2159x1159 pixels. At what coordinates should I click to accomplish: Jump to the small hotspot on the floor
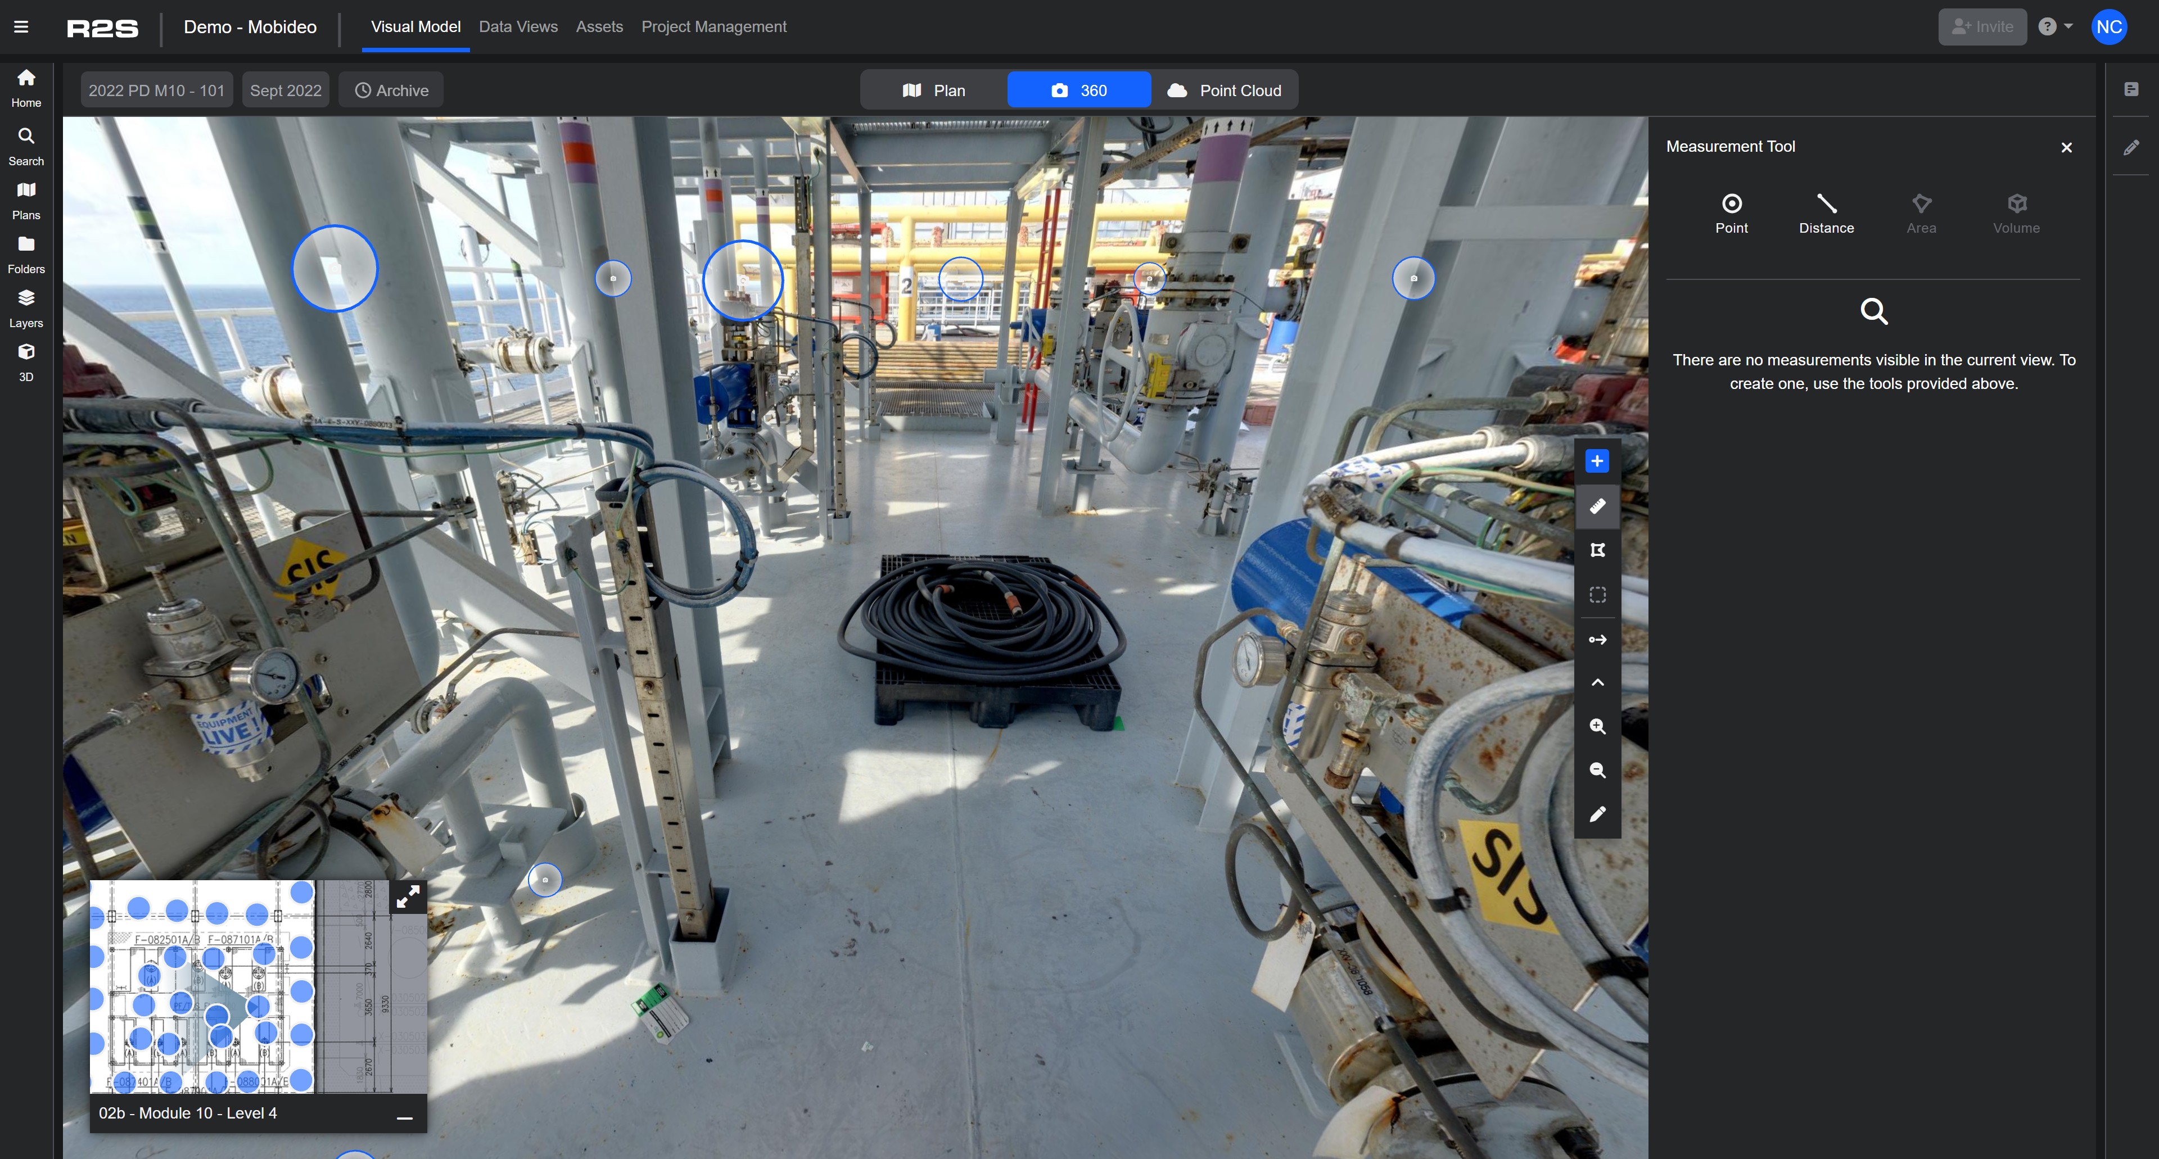coord(545,880)
